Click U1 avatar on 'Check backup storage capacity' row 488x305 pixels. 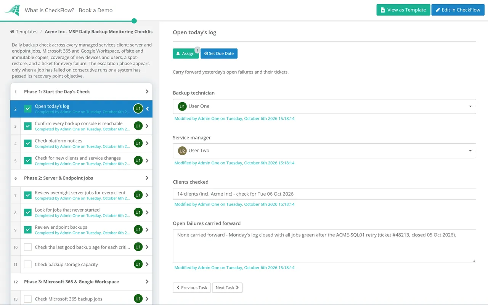[138, 264]
